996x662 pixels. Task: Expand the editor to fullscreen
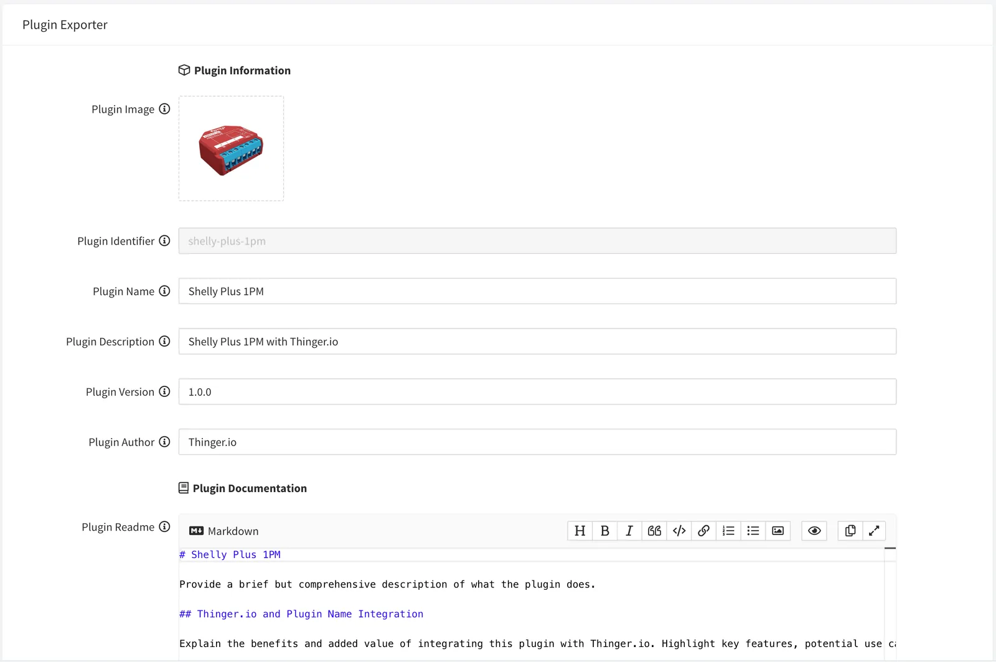[x=874, y=531]
